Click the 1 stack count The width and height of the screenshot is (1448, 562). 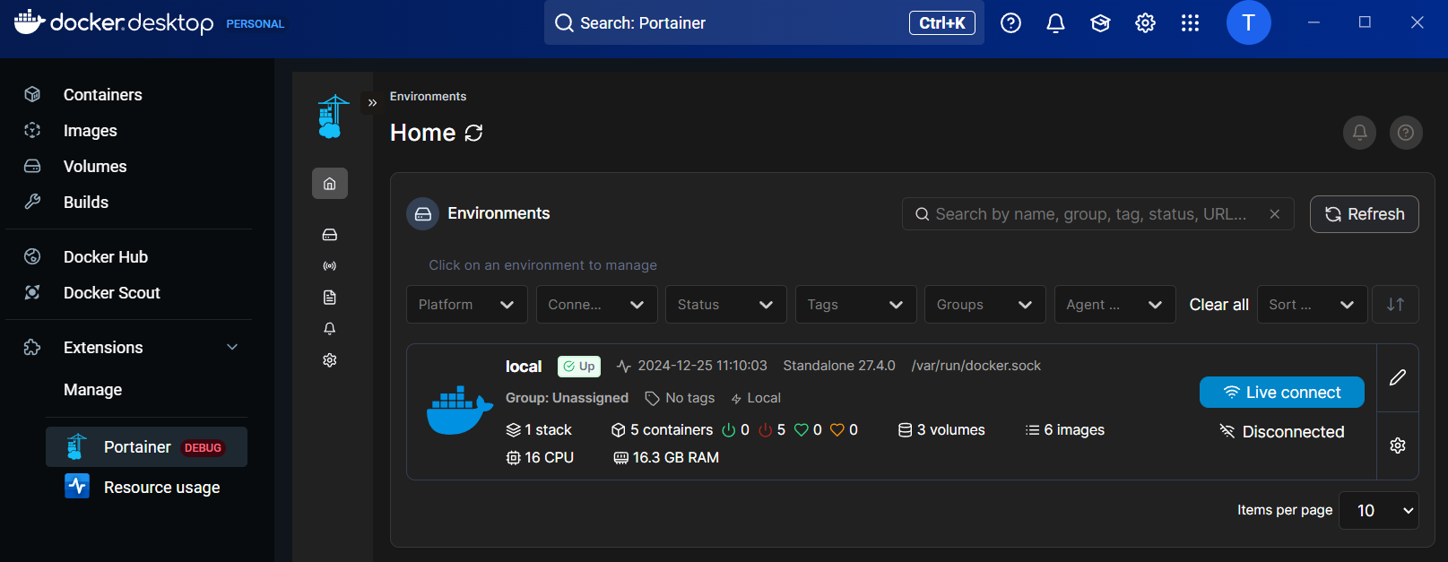pos(540,430)
